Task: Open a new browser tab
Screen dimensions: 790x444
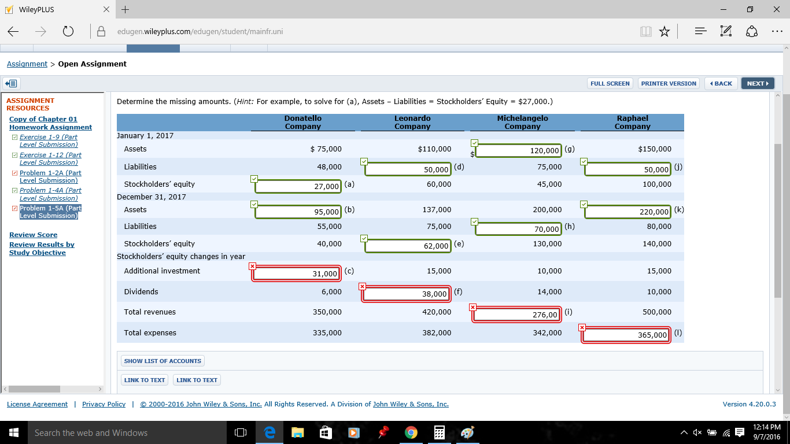Action: click(x=125, y=10)
